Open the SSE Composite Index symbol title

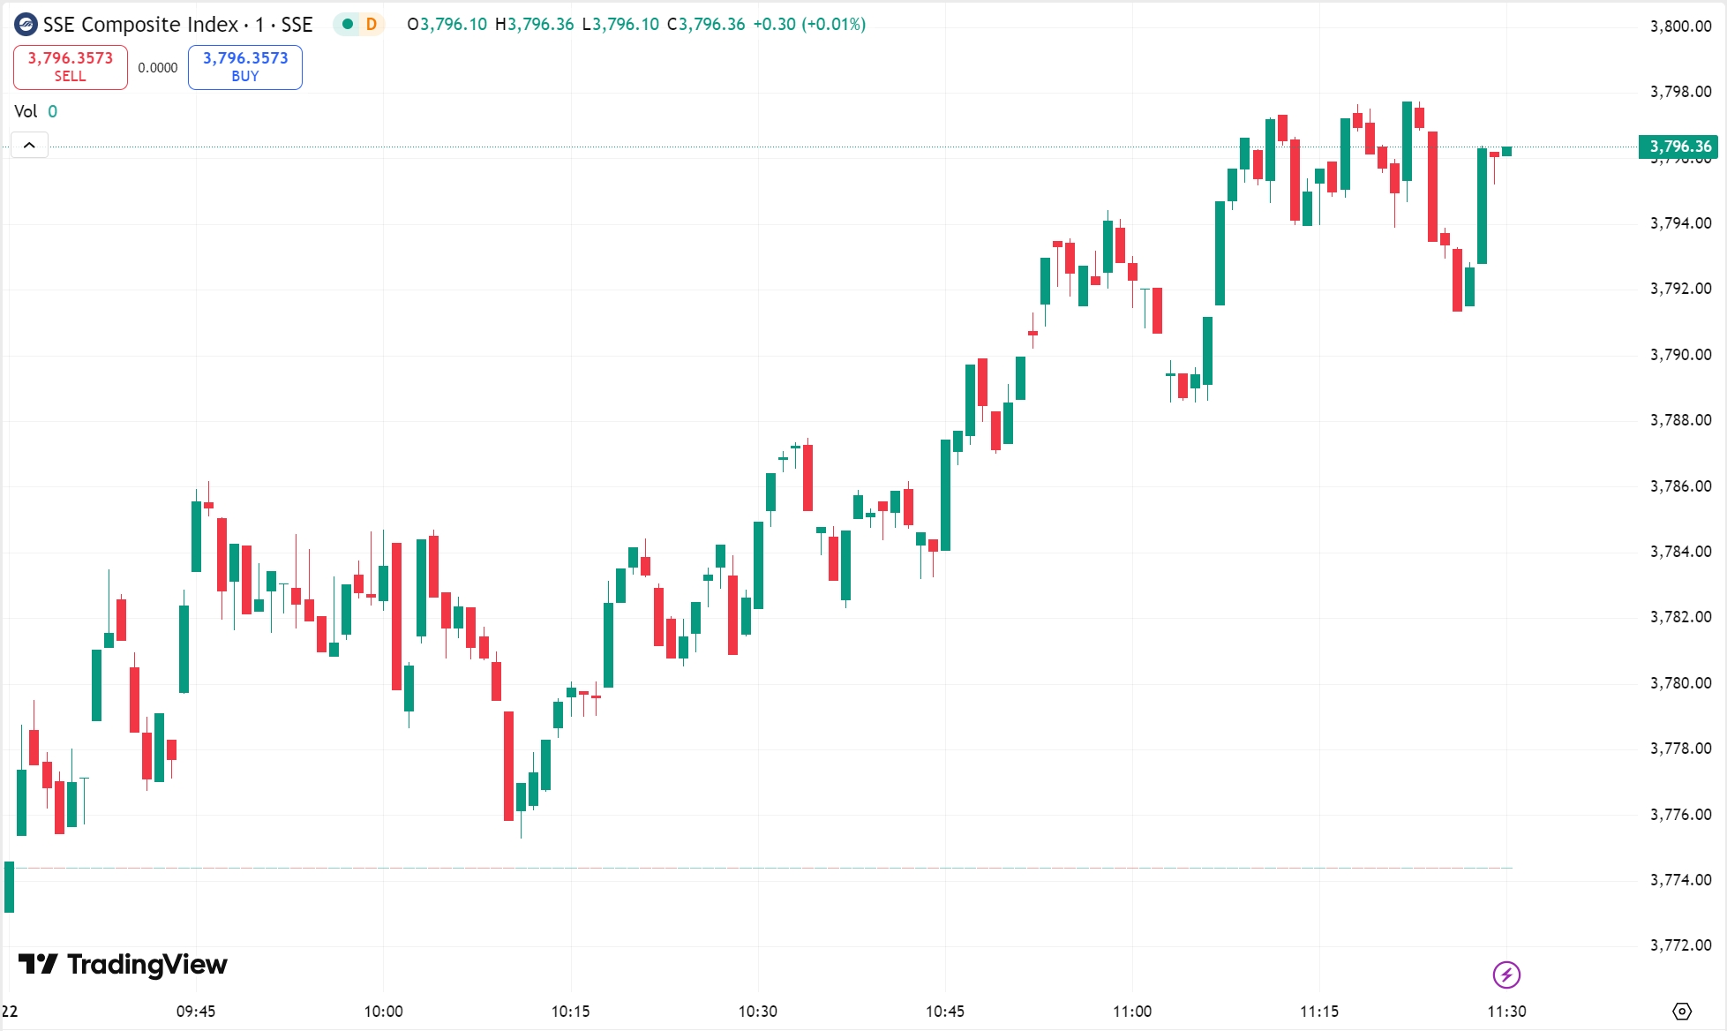point(177,25)
